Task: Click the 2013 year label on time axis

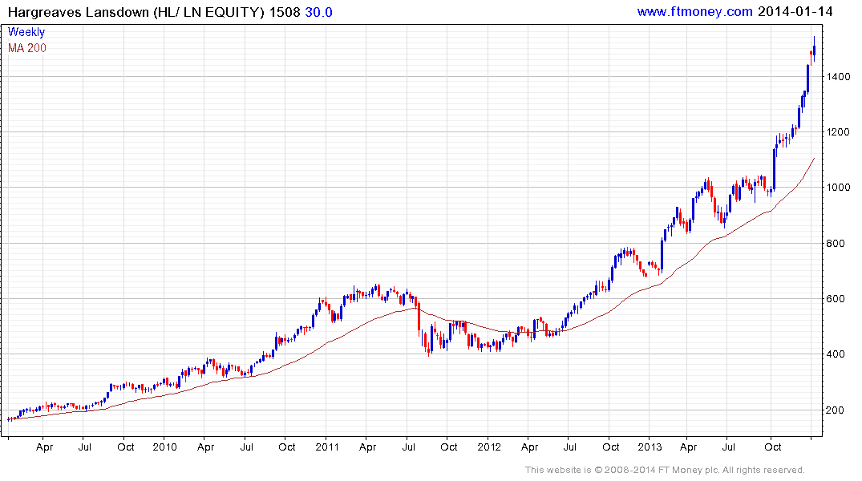Action: click(650, 447)
